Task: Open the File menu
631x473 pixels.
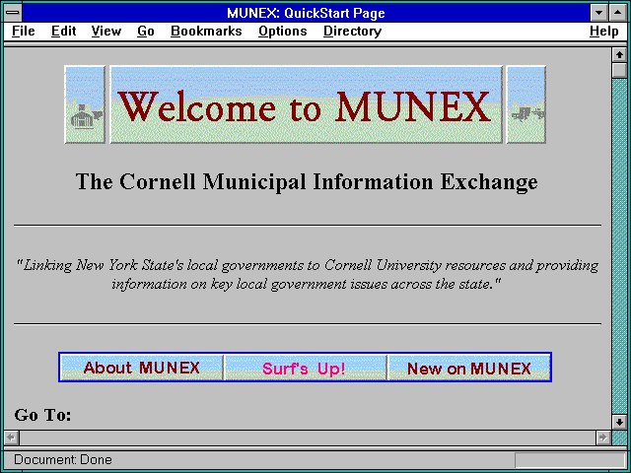Action: point(24,31)
